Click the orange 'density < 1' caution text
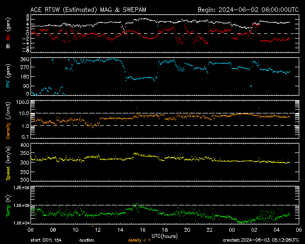305x244 pixels. [139, 240]
